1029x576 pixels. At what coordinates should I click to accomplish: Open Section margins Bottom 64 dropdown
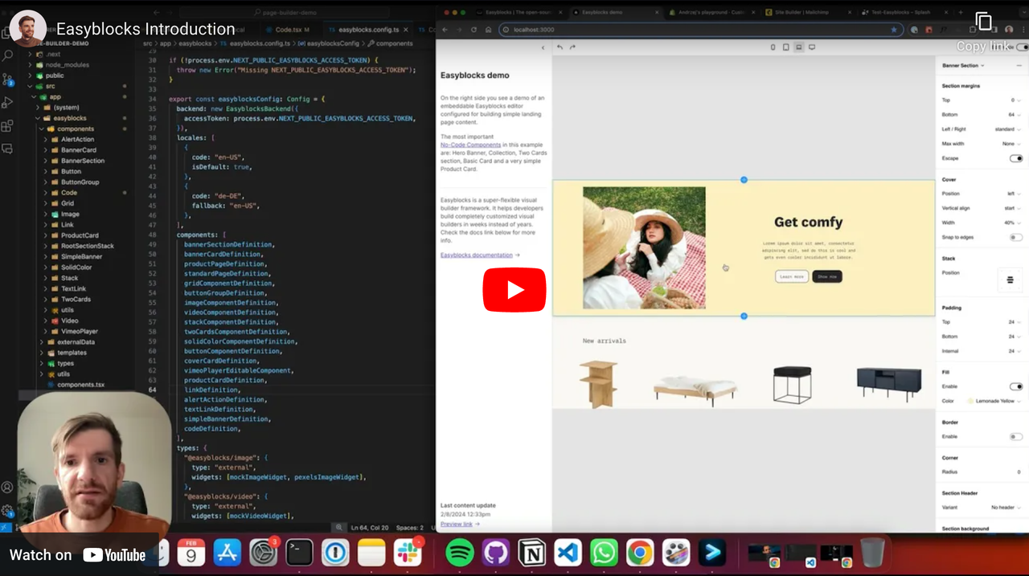1015,115
